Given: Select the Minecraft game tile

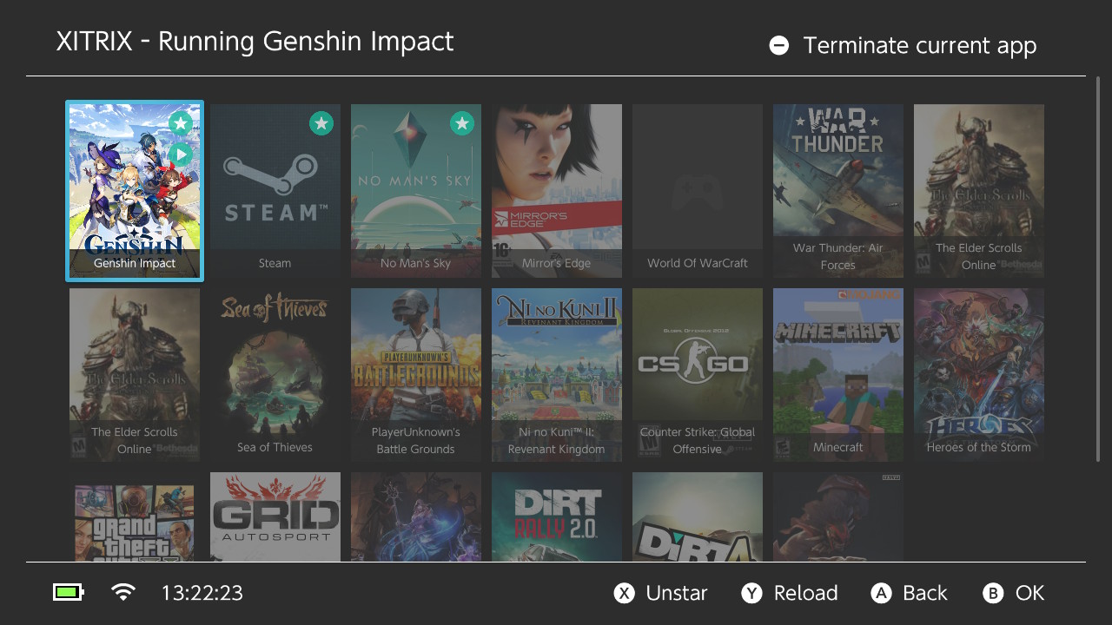Looking at the screenshot, I should 838,375.
